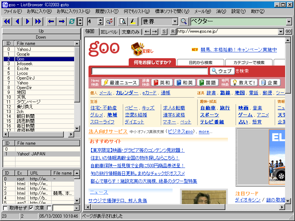Go to previous item with single left triangle

point(17,22)
